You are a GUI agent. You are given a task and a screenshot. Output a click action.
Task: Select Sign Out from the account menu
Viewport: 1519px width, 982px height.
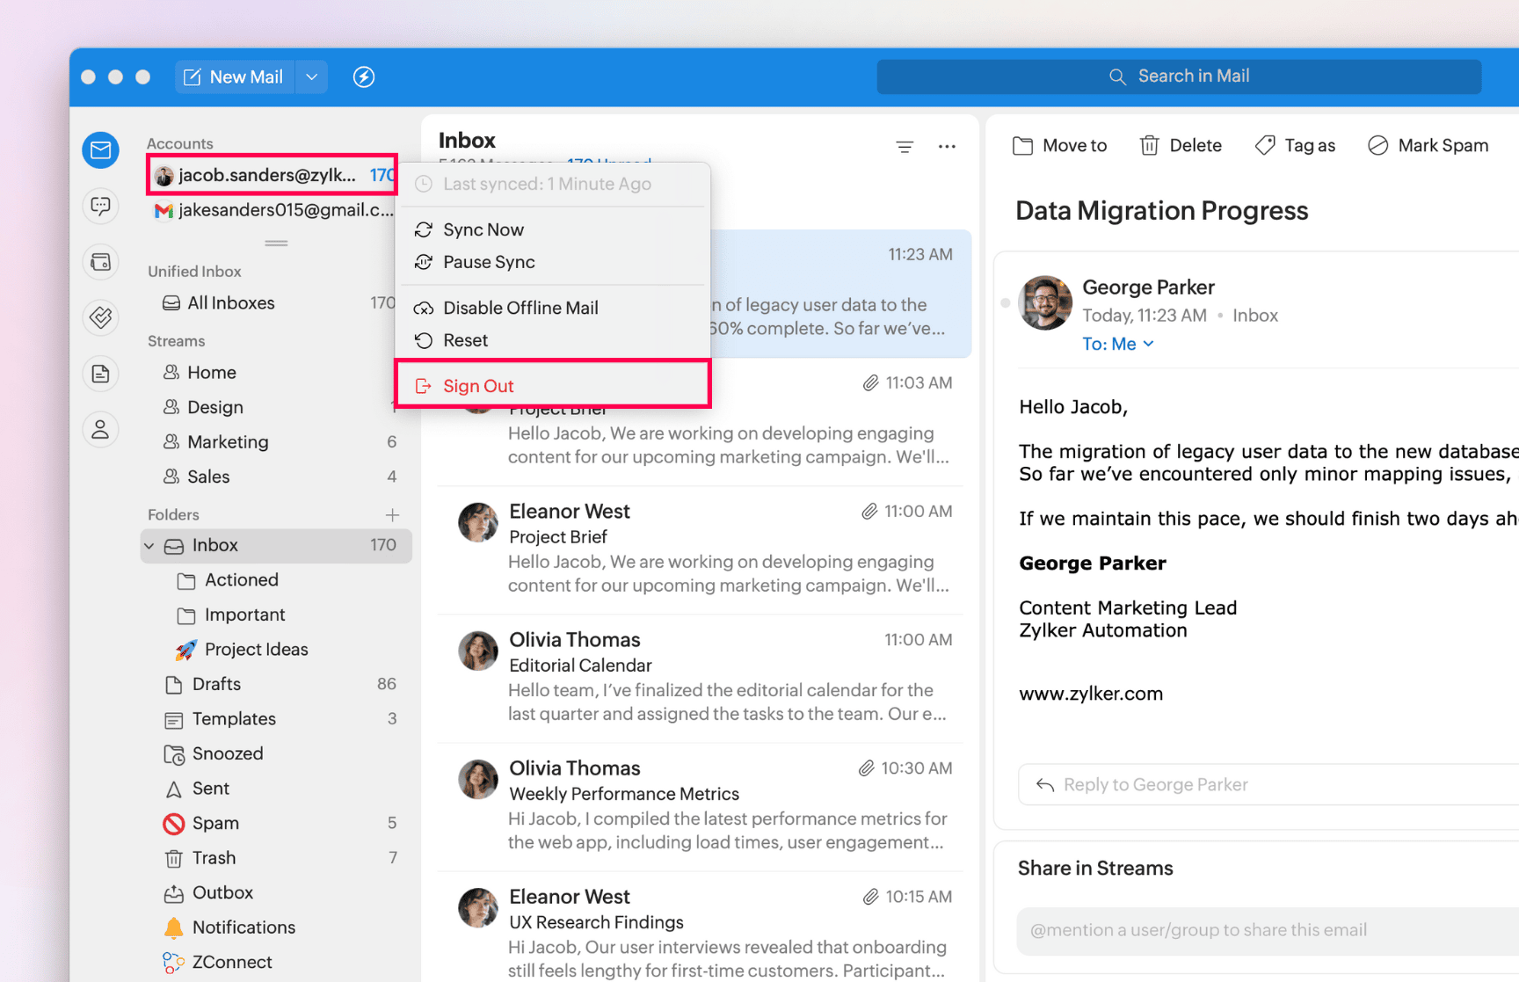click(x=478, y=386)
